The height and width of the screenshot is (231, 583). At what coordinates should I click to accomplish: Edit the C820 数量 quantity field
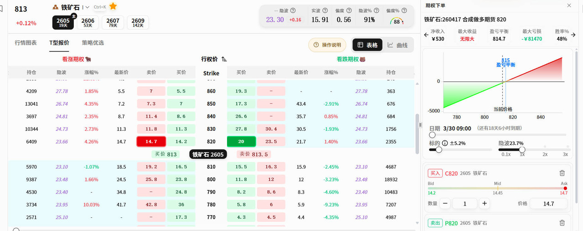pyautogui.click(x=465, y=204)
